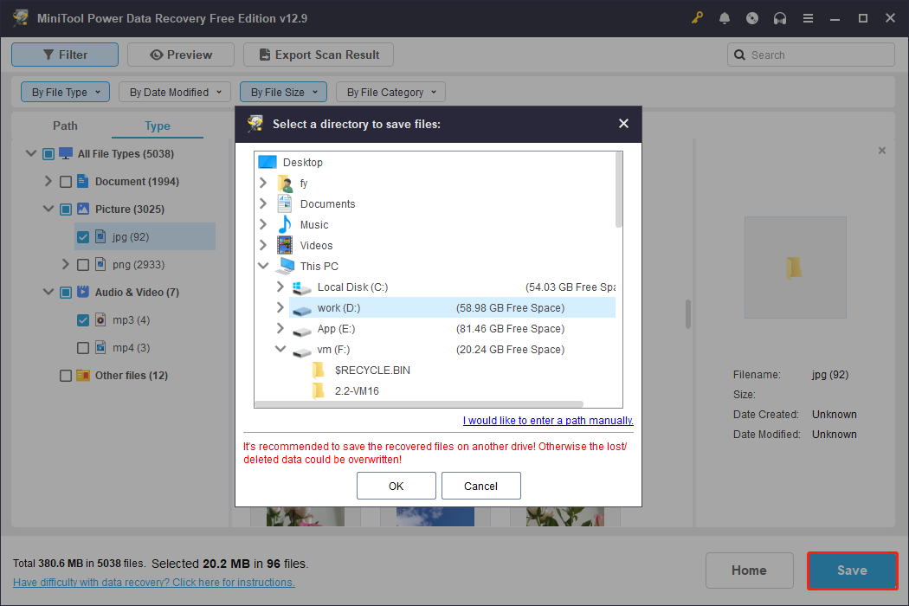909x606 pixels.
Task: Collapse the vm (F:) drive node
Action: [x=280, y=349]
